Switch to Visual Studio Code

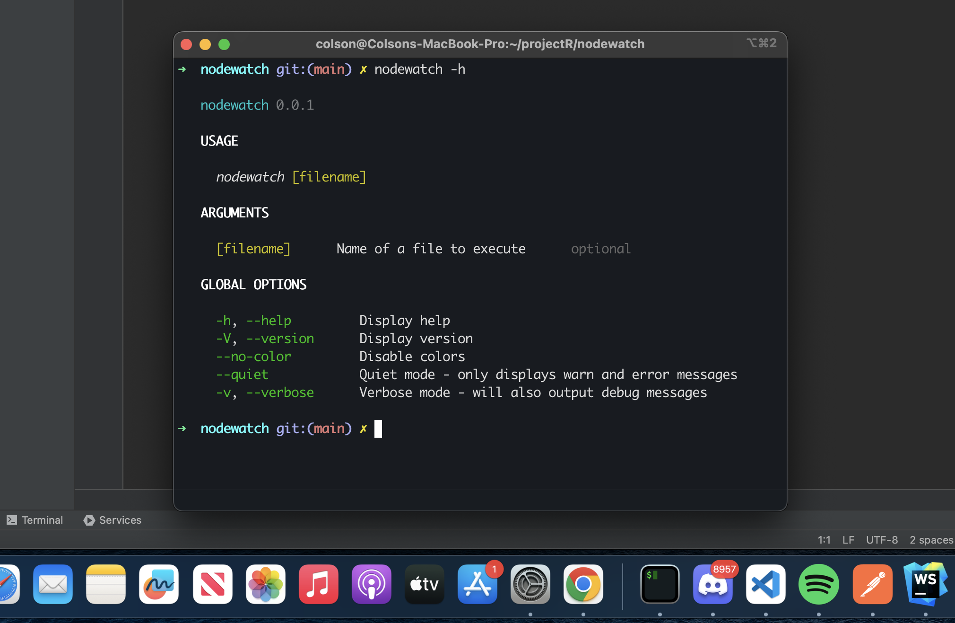765,584
